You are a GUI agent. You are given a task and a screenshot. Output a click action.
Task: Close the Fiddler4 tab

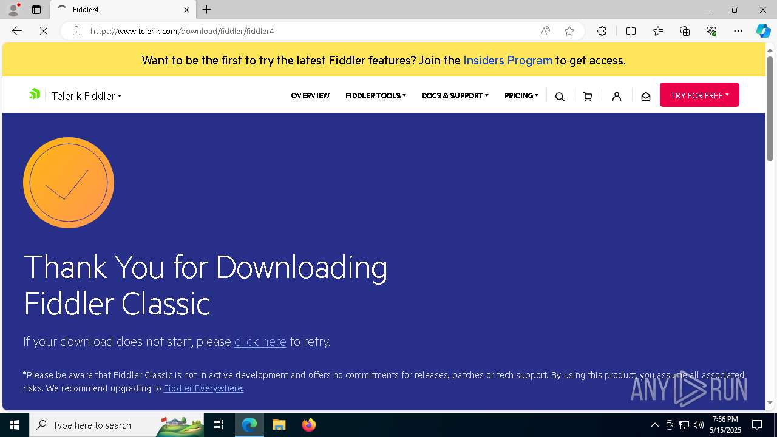[x=186, y=10]
